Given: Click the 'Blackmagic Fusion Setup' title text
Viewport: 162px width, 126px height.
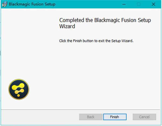Looking at the screenshot, I should [32, 4].
